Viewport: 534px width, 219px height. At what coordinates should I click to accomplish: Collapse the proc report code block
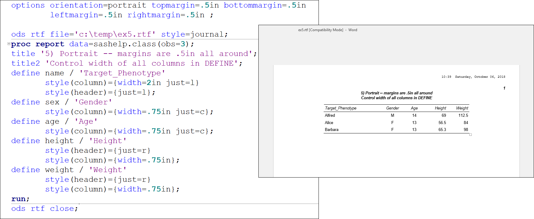coord(9,44)
